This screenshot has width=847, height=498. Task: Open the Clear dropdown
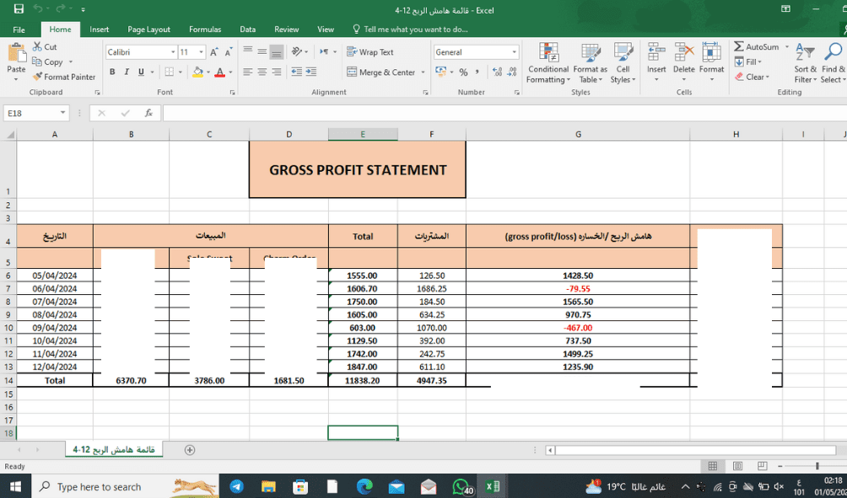751,77
